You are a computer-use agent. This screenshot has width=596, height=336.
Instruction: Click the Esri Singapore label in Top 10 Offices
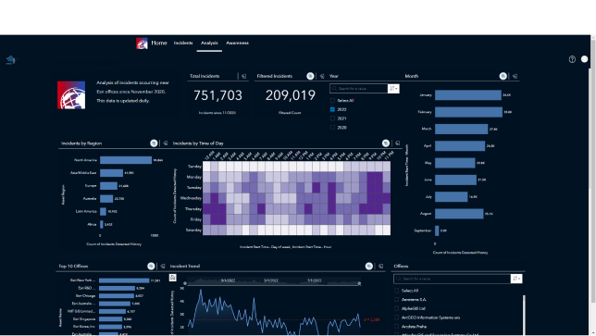pyautogui.click(x=84, y=319)
